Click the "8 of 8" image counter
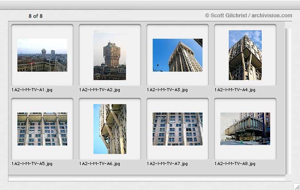The width and height of the screenshot is (300, 190). 36,16
